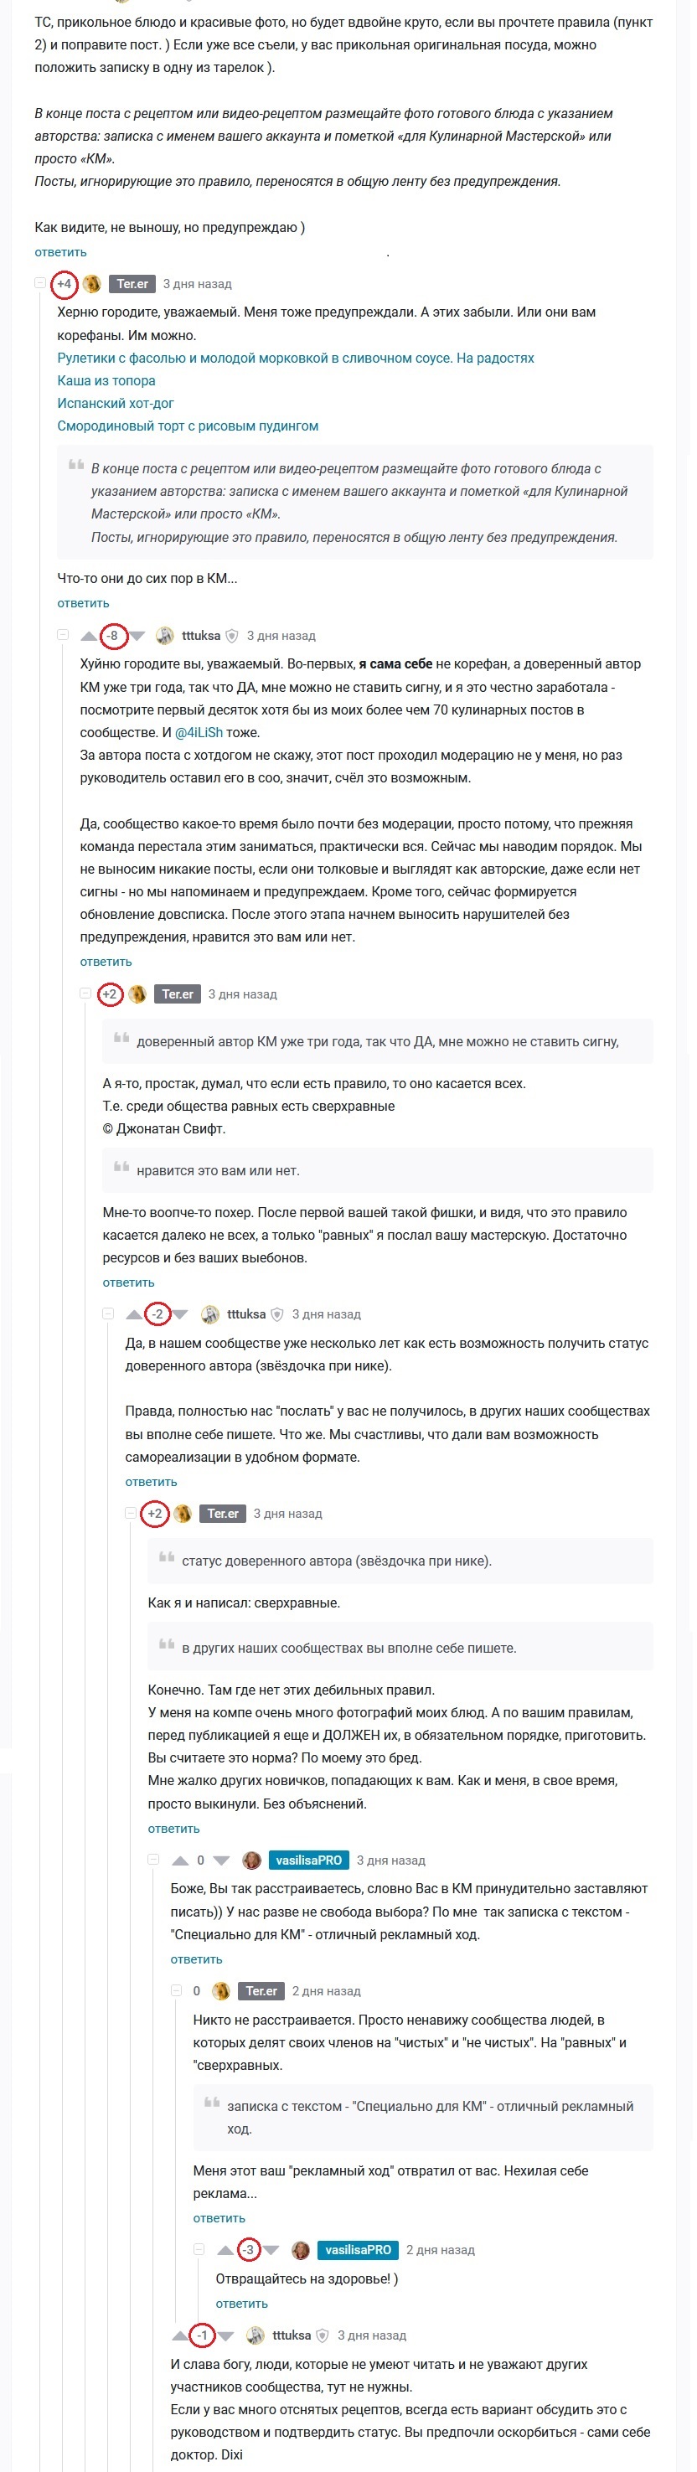Downvote tttuksa's comment rated -8
The width and height of the screenshot is (697, 2472).
(x=137, y=637)
